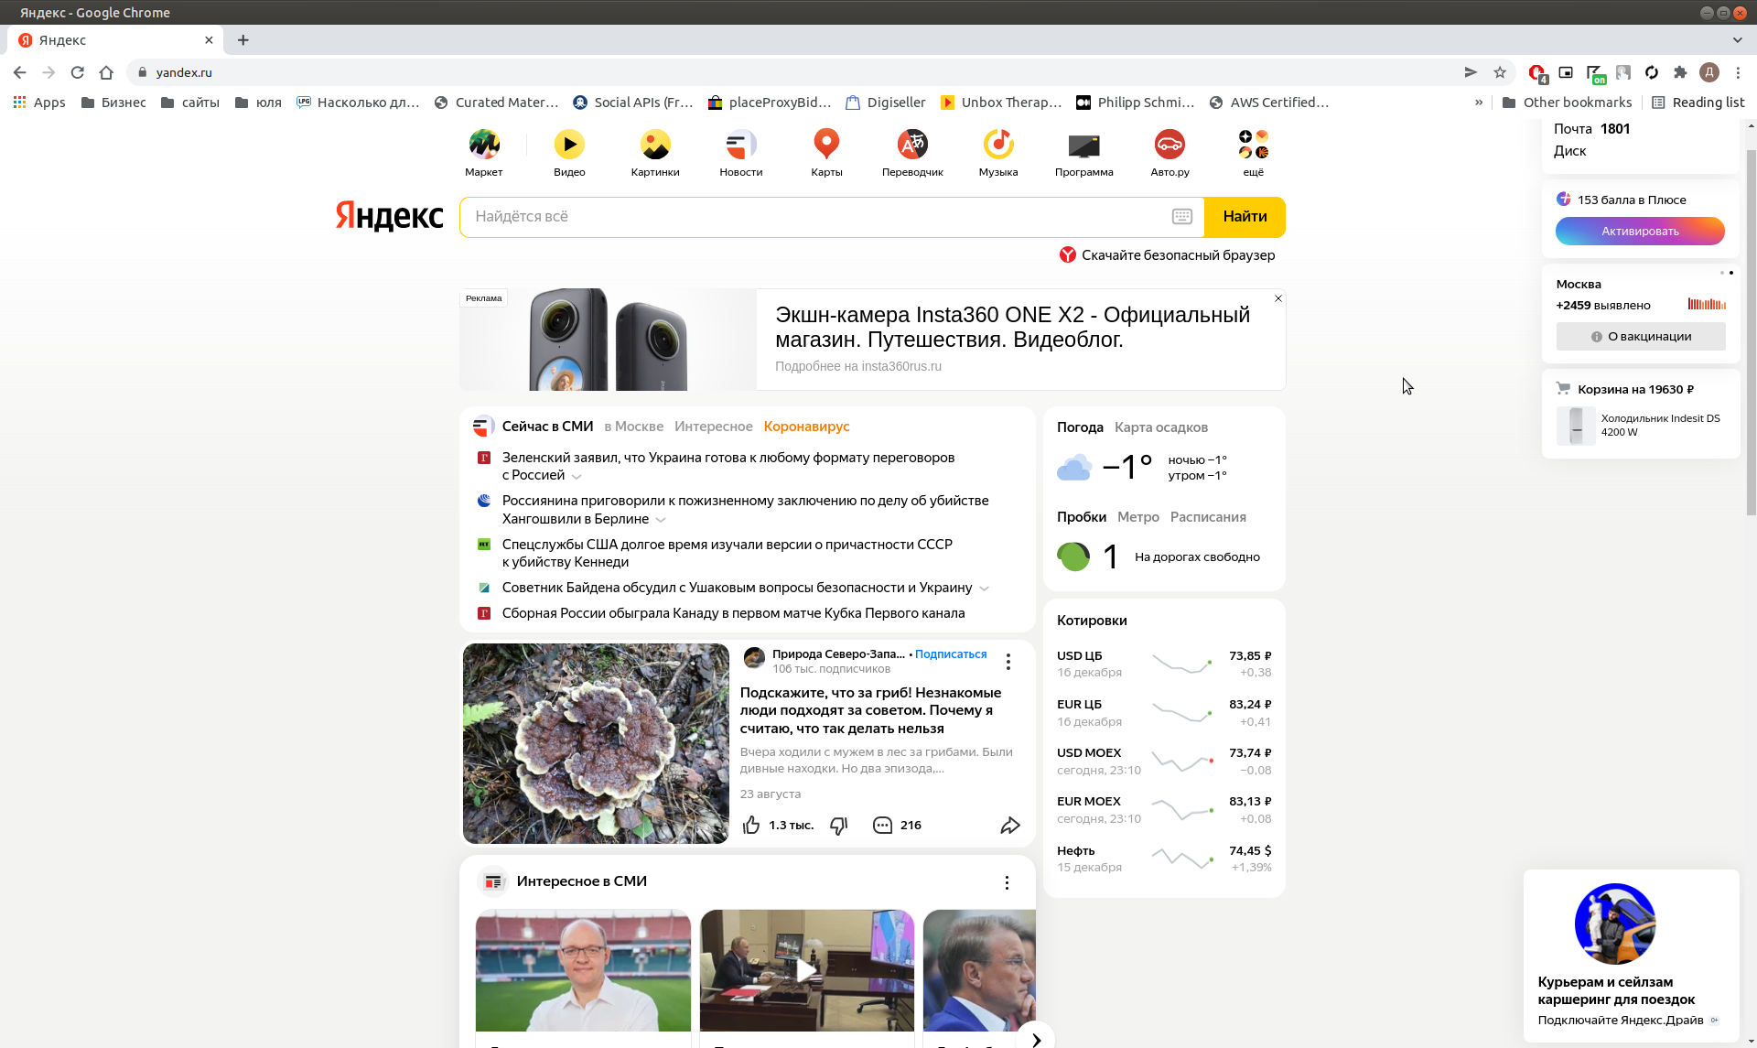Viewport: 1757px width, 1048px height.
Task: Subscribe via the Подписаться link
Action: tap(951, 654)
